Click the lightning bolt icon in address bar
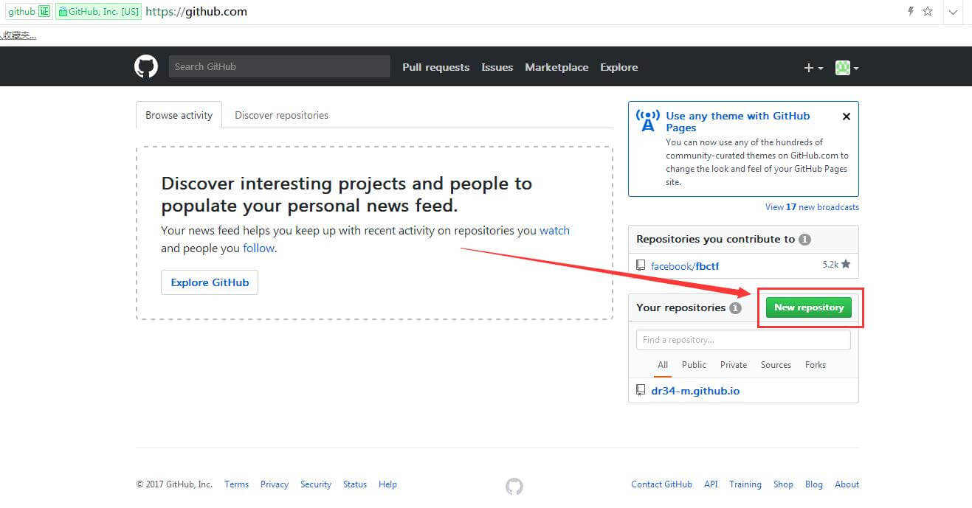The height and width of the screenshot is (508, 972). (911, 12)
